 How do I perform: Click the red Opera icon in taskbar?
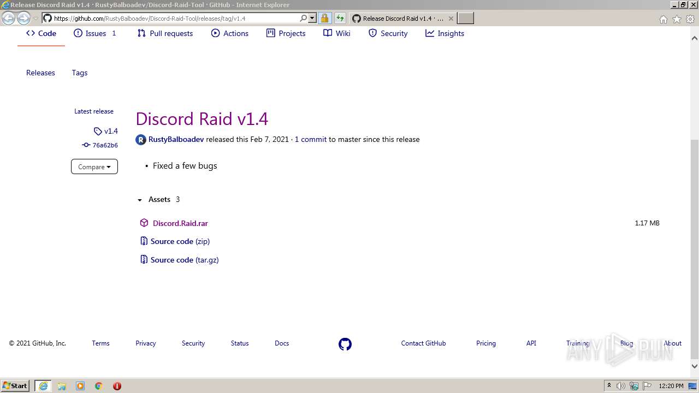pyautogui.click(x=117, y=386)
